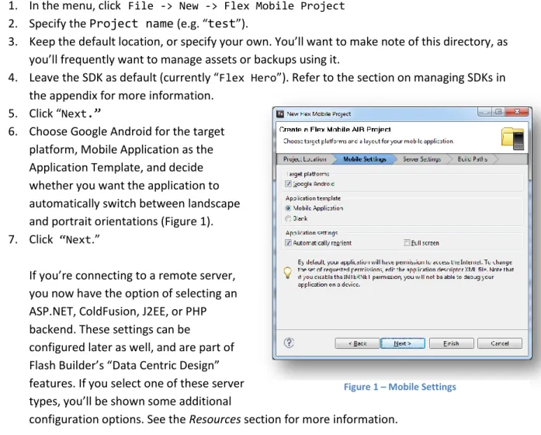The width and height of the screenshot is (541, 435).
Task: Open the help question mark icon
Action: (289, 343)
